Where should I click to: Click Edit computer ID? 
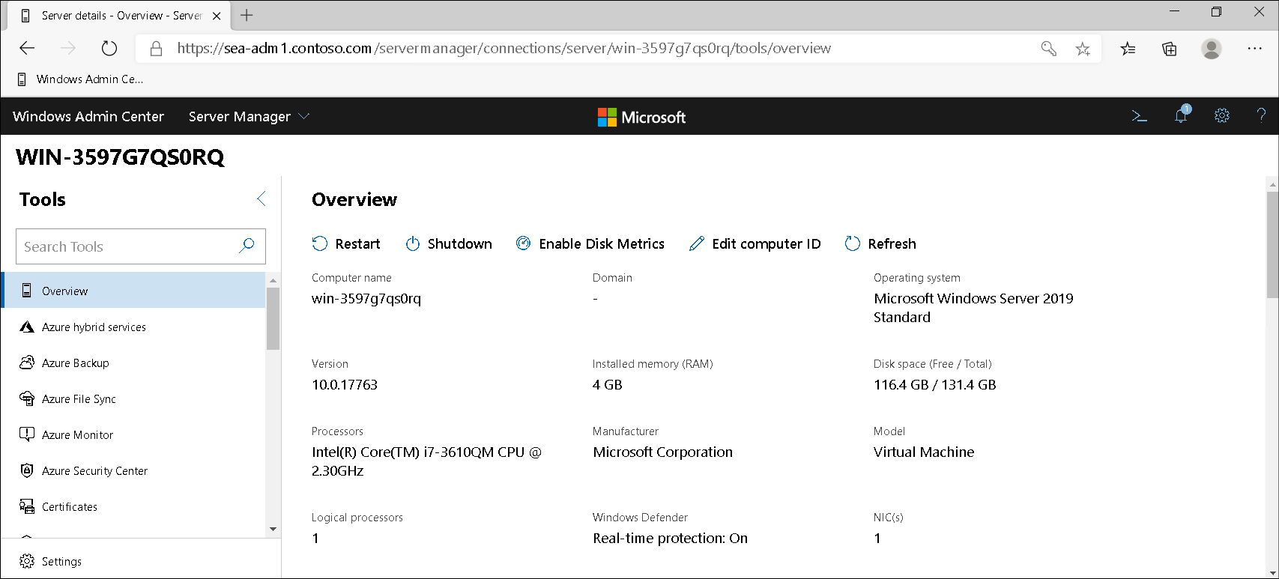[x=755, y=243]
